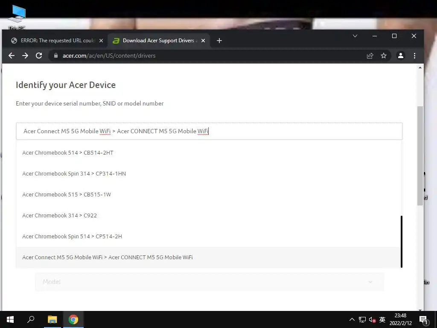Screen dimensions: 437x328
Task: Select Acer Chromebook Spin 514 > CP514-2H
Action: click(x=208, y=236)
